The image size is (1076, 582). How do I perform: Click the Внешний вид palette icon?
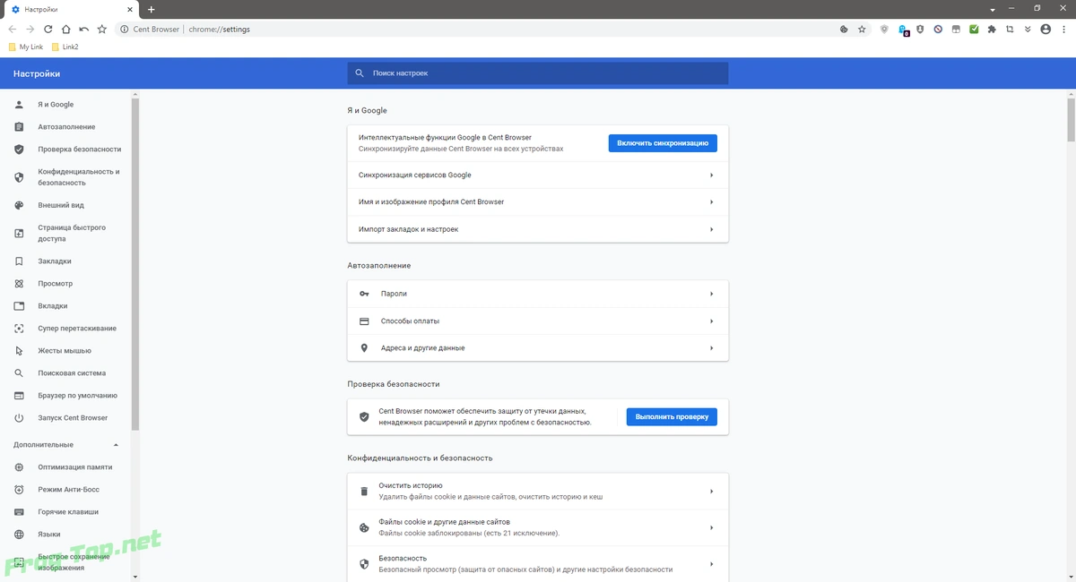tap(19, 205)
